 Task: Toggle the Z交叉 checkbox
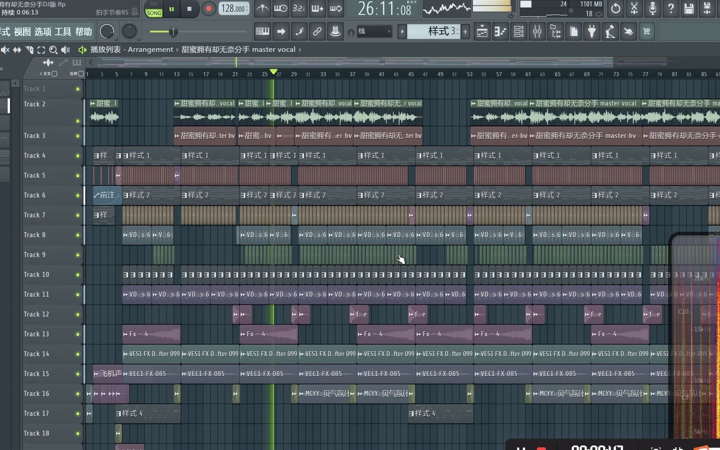(x=55, y=73)
